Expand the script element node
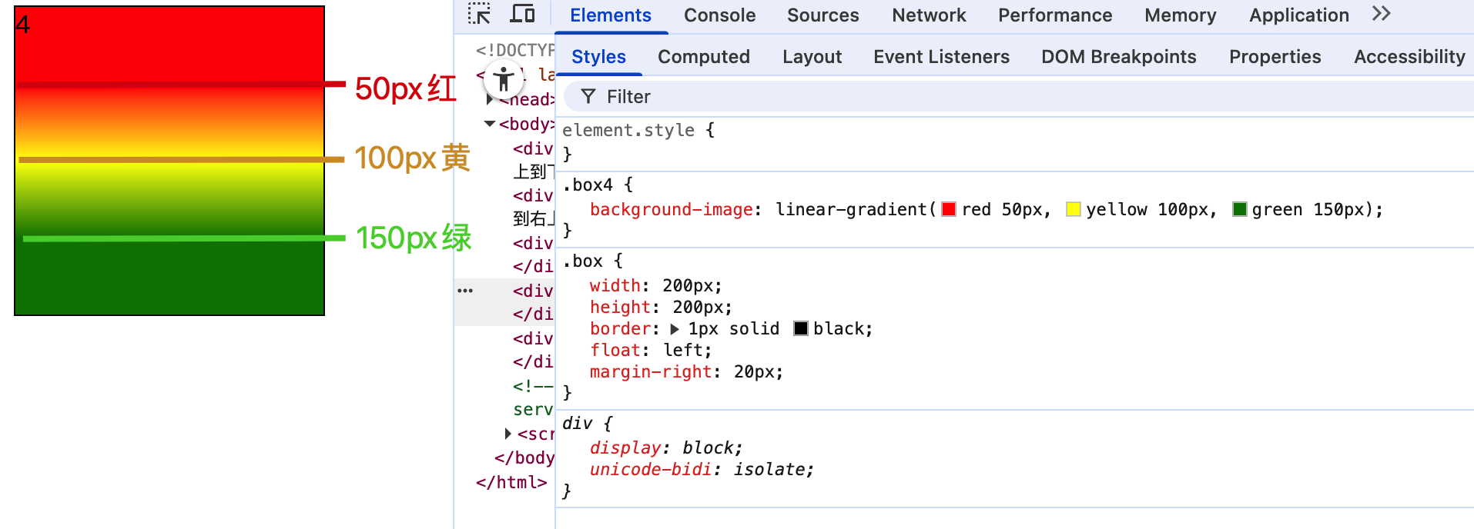Viewport: 1474px width, 529px height. pos(508,434)
